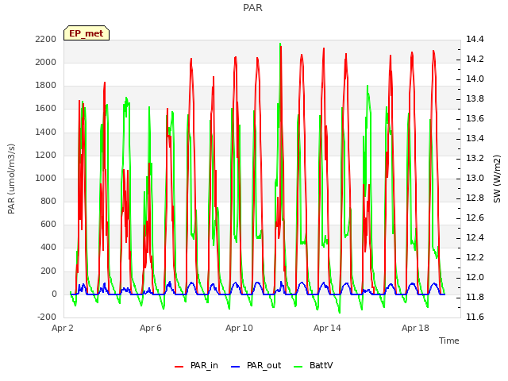Click the green BattV legend swatch
Image resolution: width=508 pixels, height=381 pixels.
[x=298, y=367]
